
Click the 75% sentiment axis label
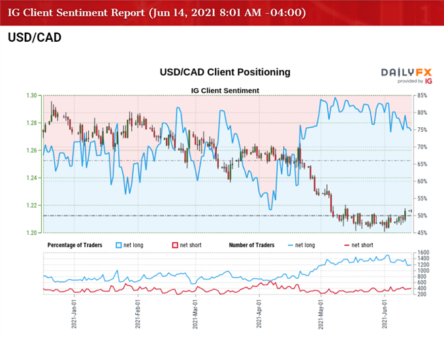422,130
